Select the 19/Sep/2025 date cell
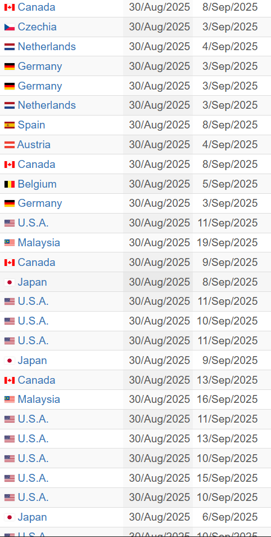The image size is (271, 537). click(x=227, y=243)
